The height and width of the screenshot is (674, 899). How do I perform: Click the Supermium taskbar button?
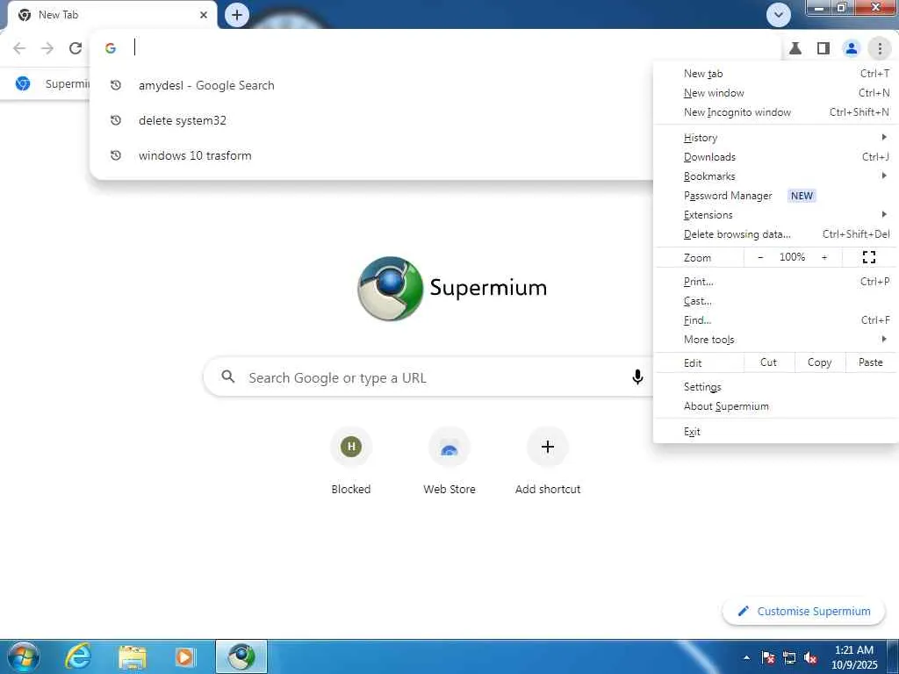click(241, 656)
